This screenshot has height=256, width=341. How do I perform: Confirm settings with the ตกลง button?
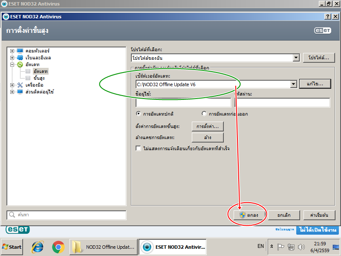pyautogui.click(x=249, y=215)
